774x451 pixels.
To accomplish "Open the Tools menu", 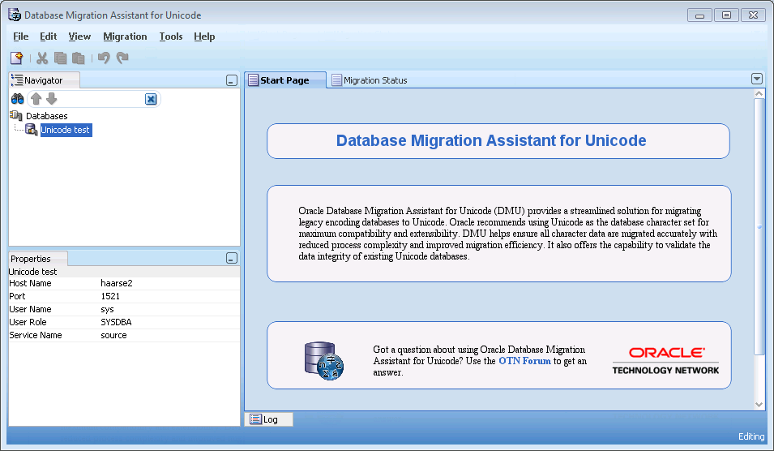I will click(171, 37).
